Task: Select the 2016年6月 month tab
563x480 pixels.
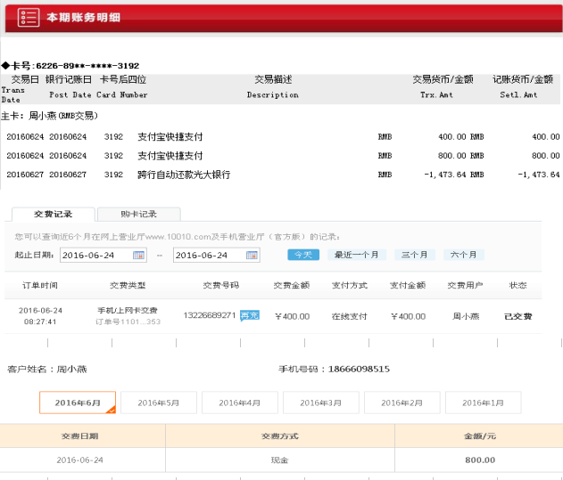Action: click(77, 403)
